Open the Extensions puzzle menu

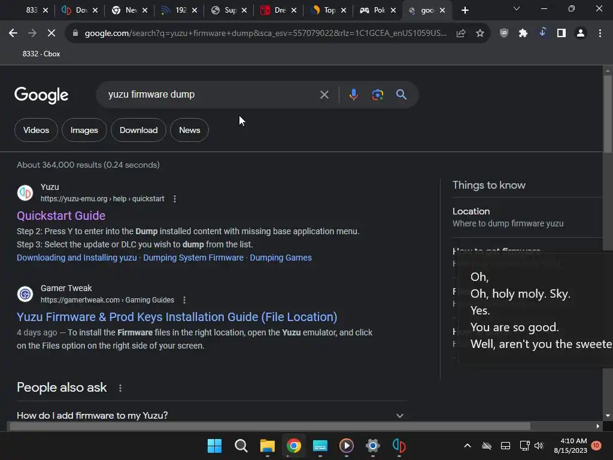[x=523, y=34]
